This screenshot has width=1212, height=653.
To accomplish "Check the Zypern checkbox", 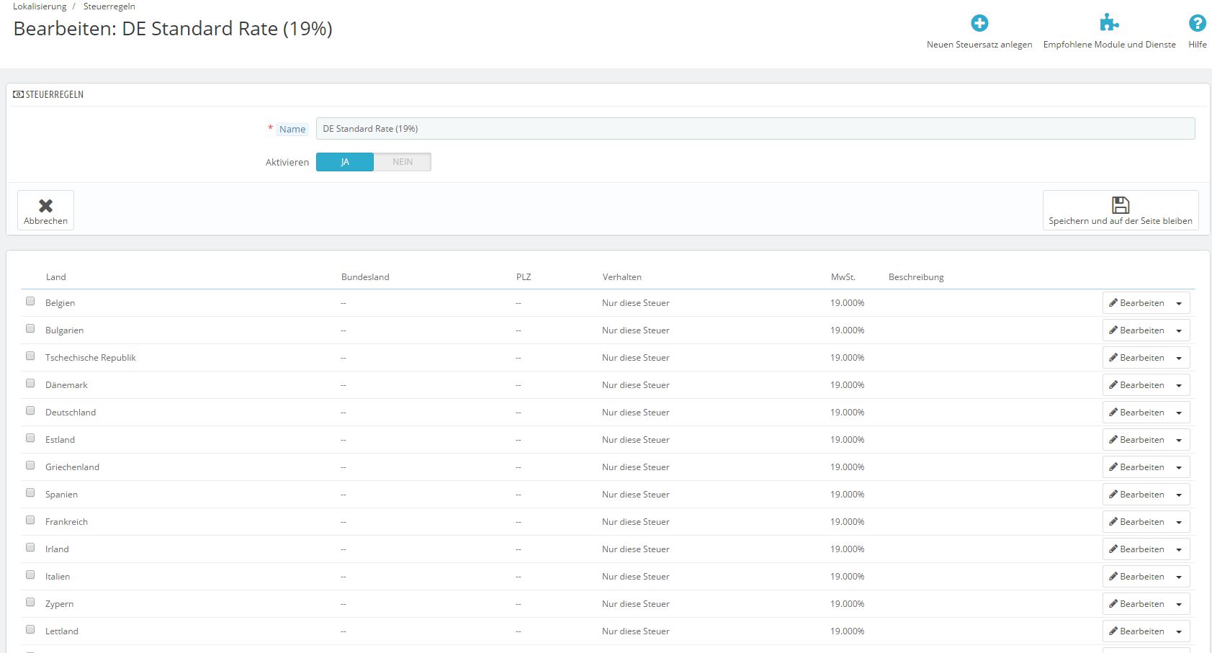I will click(x=30, y=603).
